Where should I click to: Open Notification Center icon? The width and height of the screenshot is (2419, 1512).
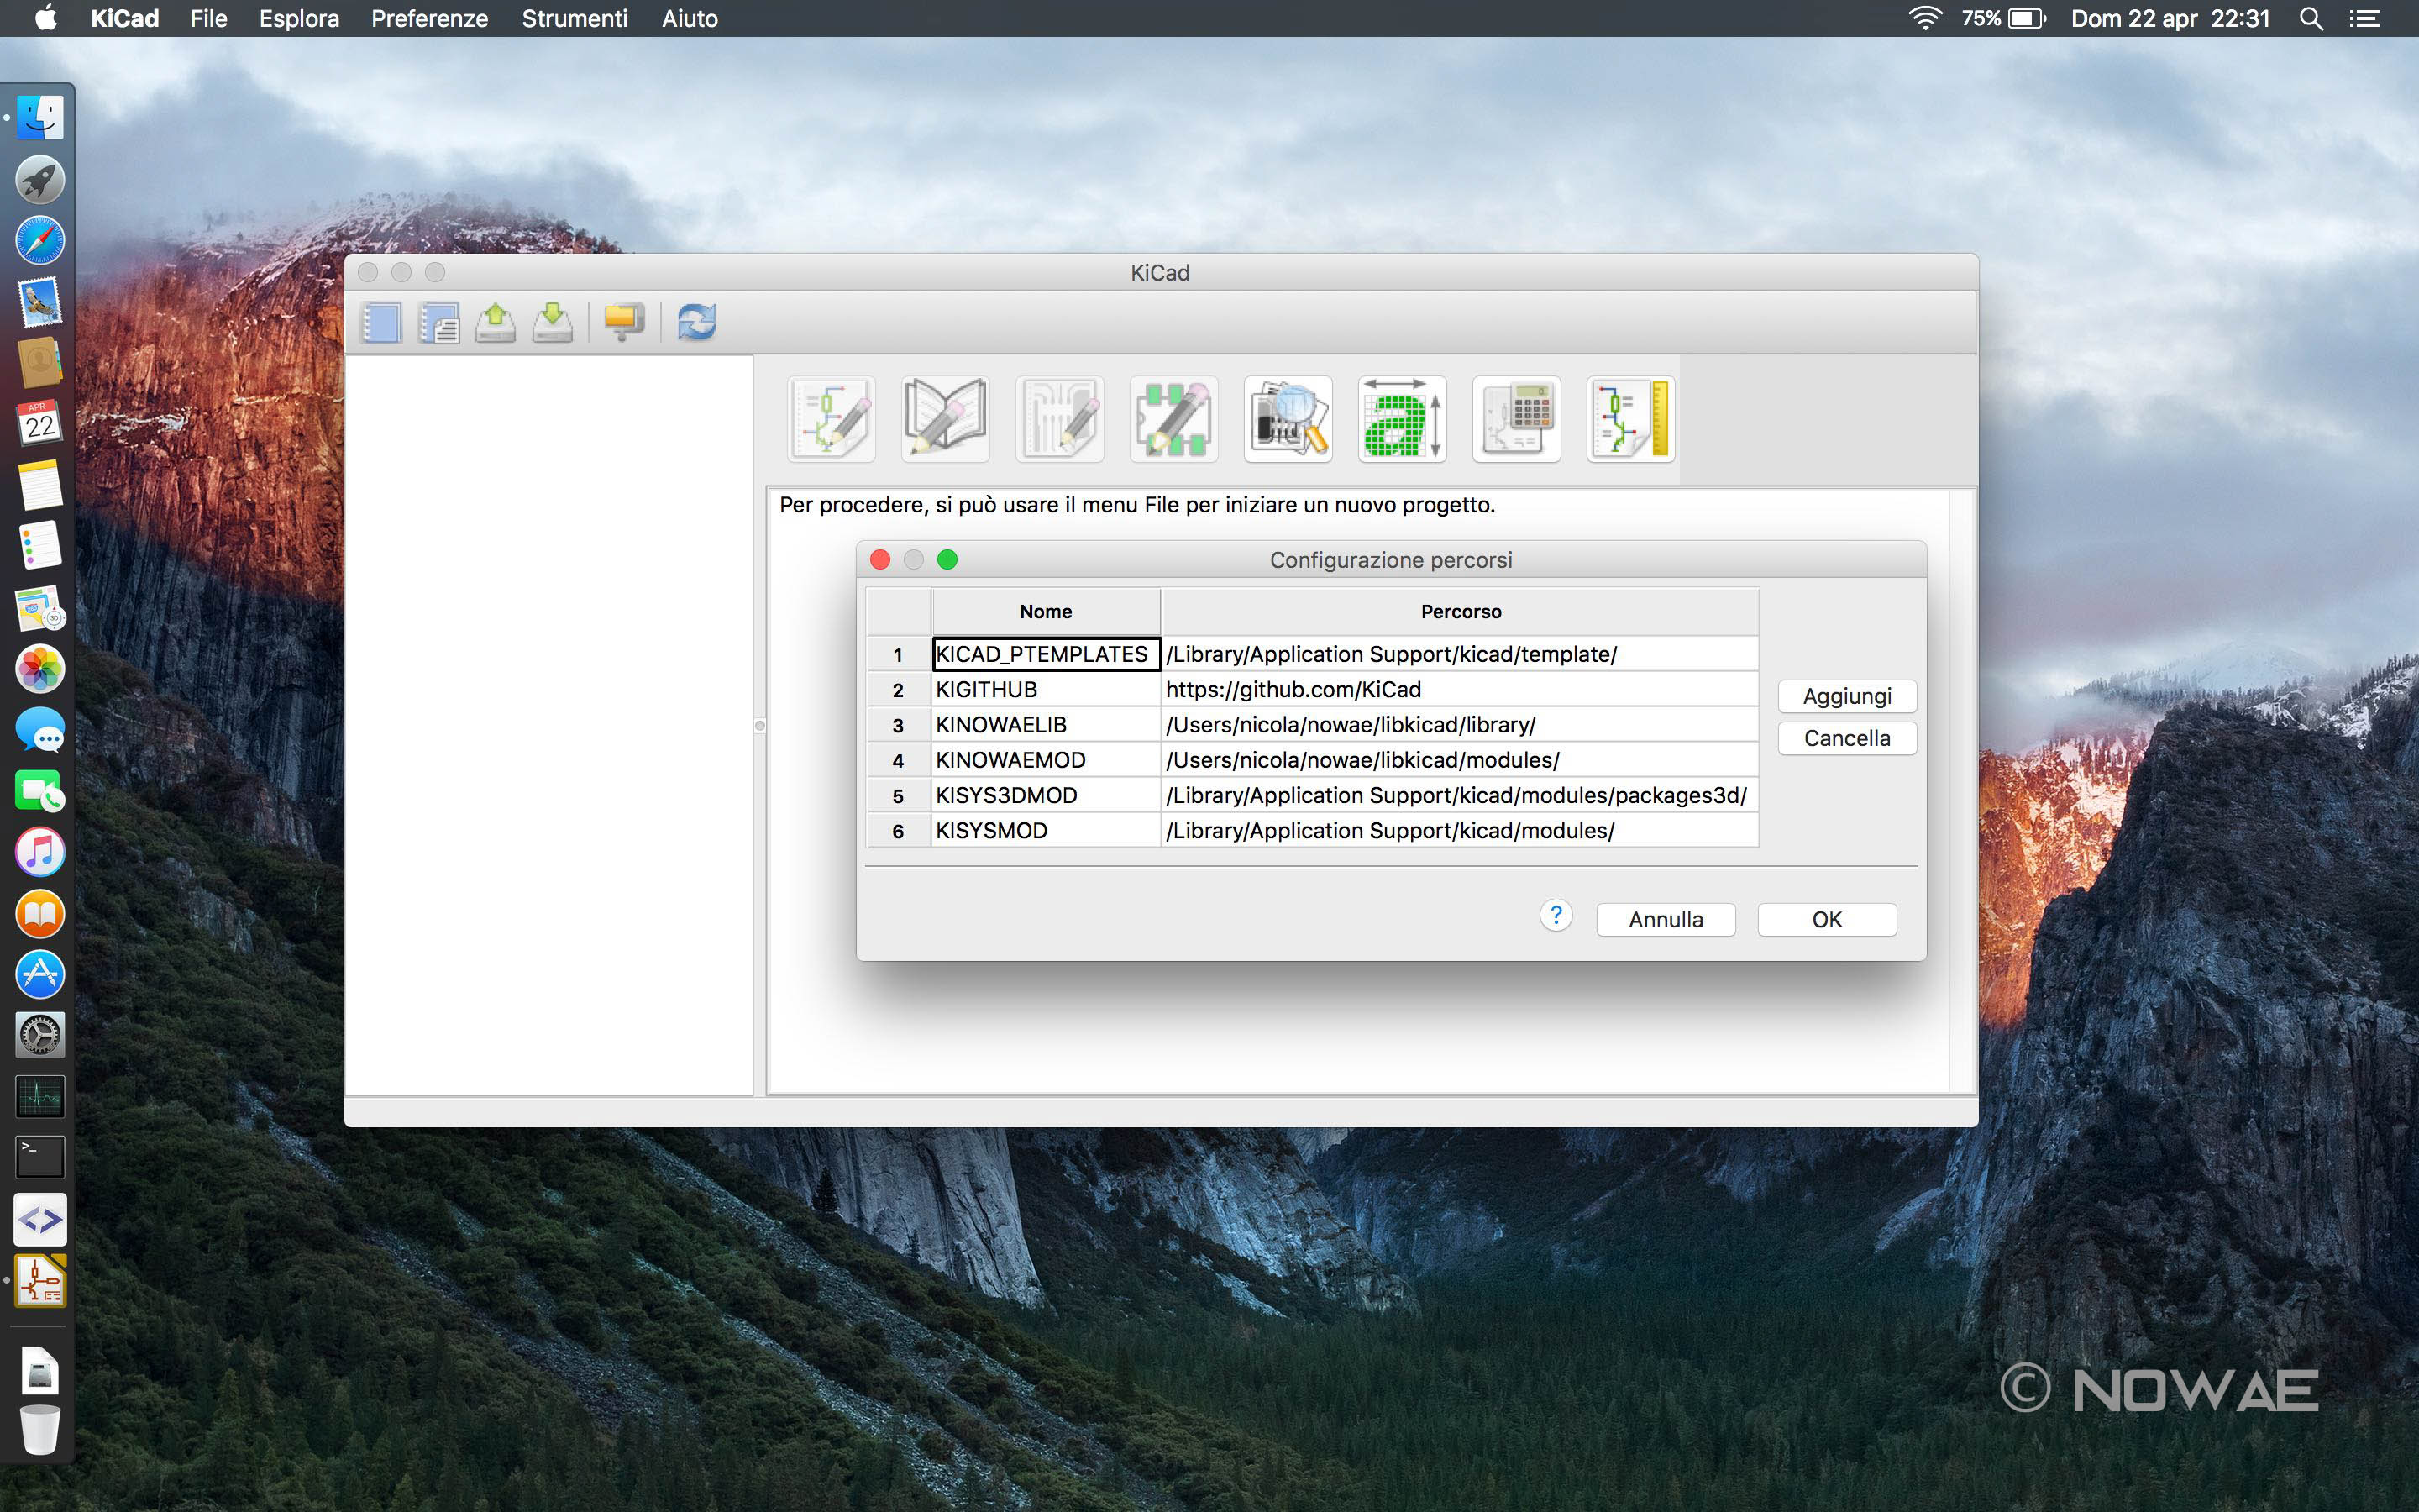[2365, 18]
